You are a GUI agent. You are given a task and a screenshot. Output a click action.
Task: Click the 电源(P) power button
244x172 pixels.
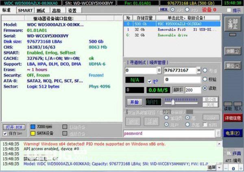click(x=233, y=133)
